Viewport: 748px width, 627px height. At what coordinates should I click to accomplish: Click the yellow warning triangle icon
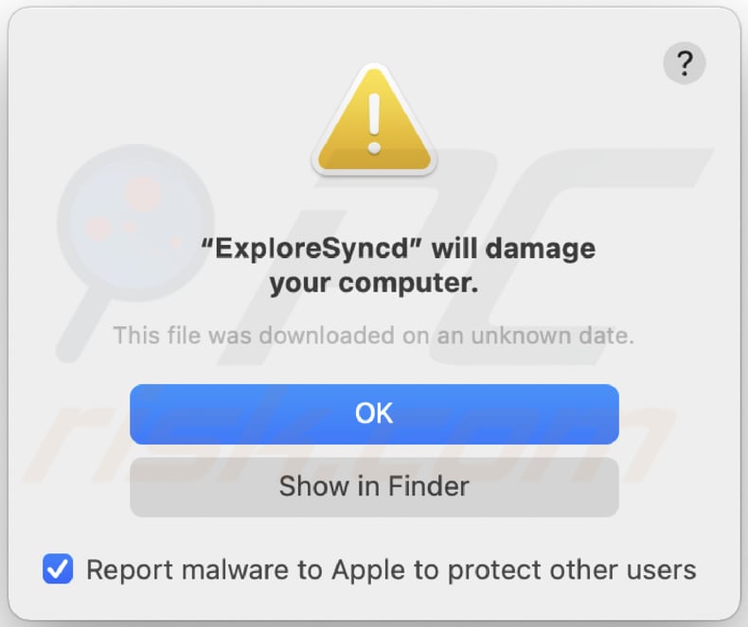pos(374,126)
